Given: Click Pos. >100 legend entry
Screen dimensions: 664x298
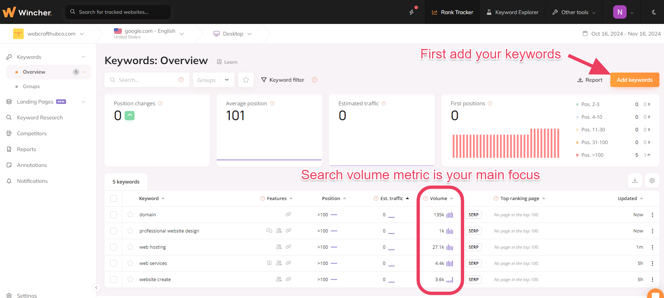Looking at the screenshot, I should tap(592, 155).
